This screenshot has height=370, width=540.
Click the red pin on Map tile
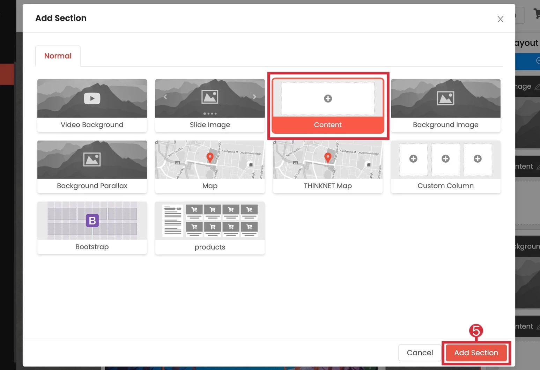click(210, 157)
